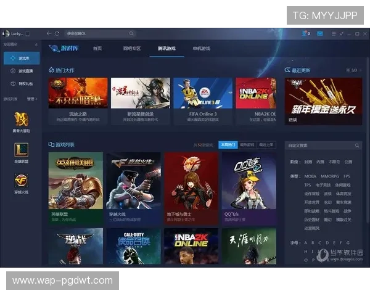Viewport: 370px width, 296px height.
Task: Select the 最近上架 sort option
Action: coord(266,145)
